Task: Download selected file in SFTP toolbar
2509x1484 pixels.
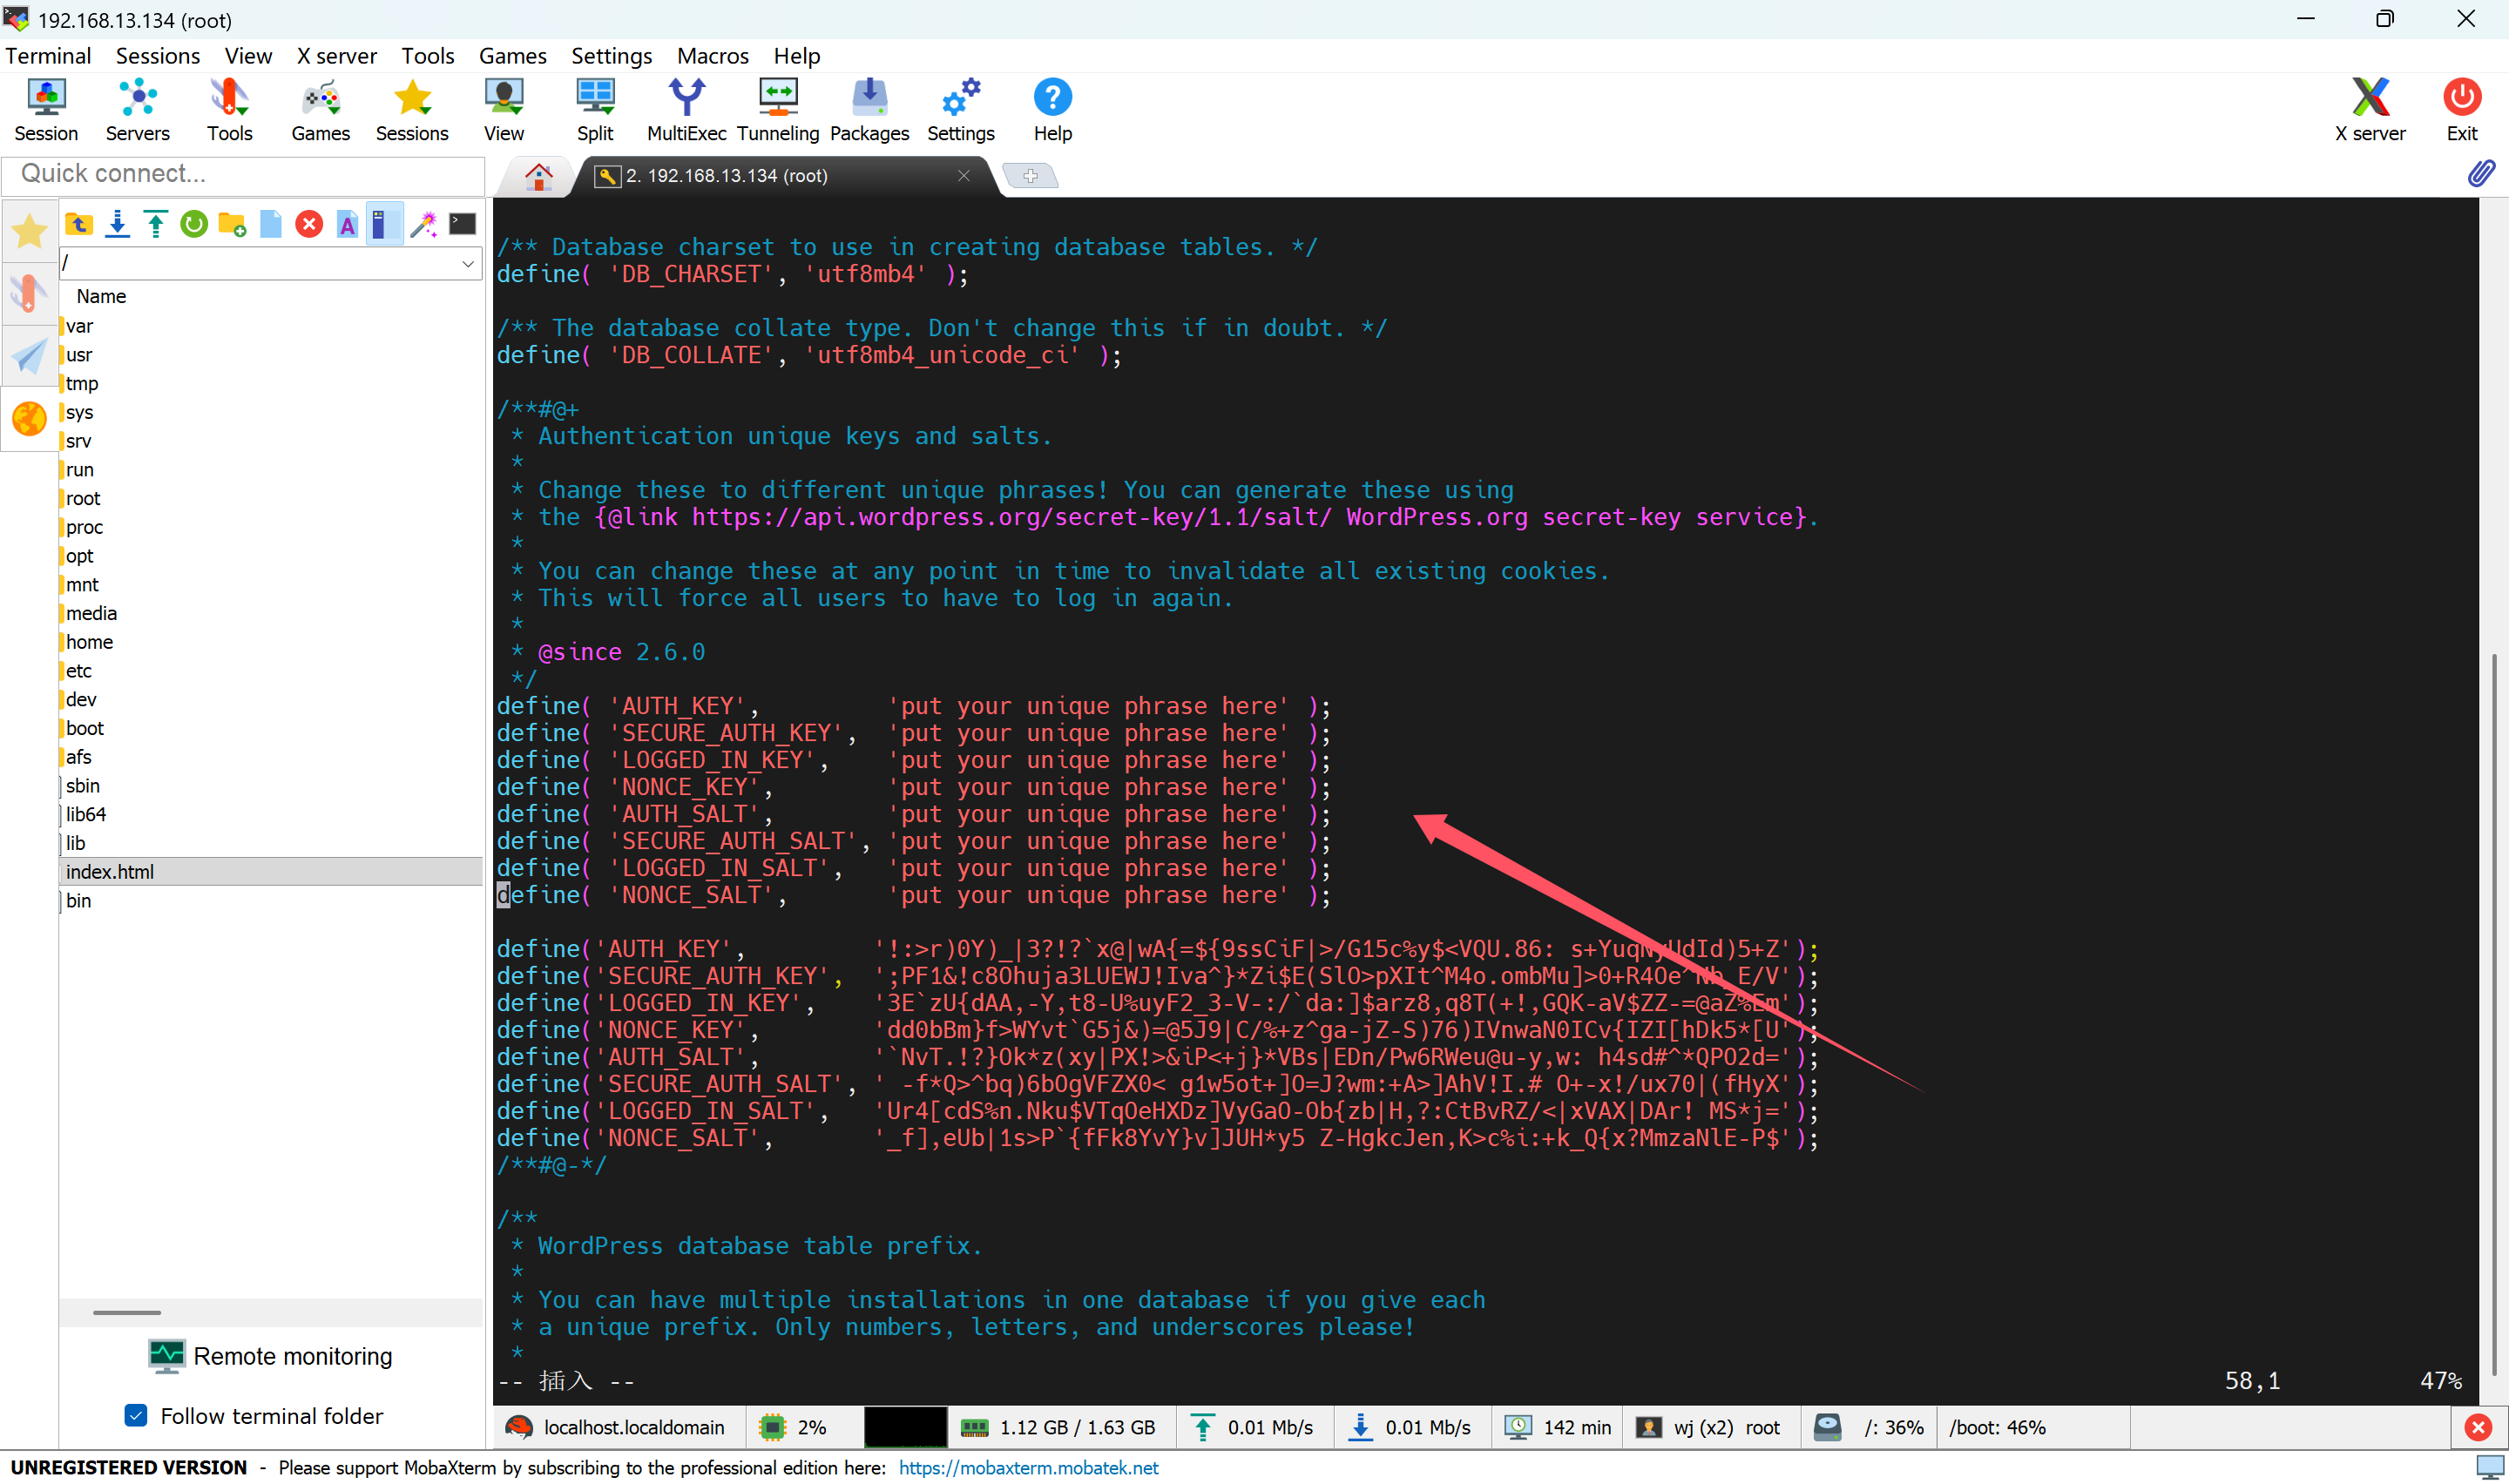Action: pos(117,224)
